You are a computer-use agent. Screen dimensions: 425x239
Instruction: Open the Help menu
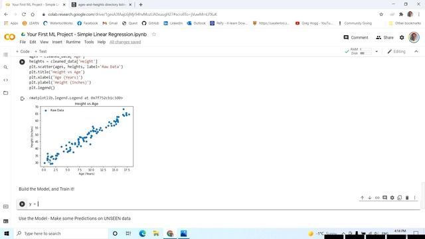coord(102,42)
